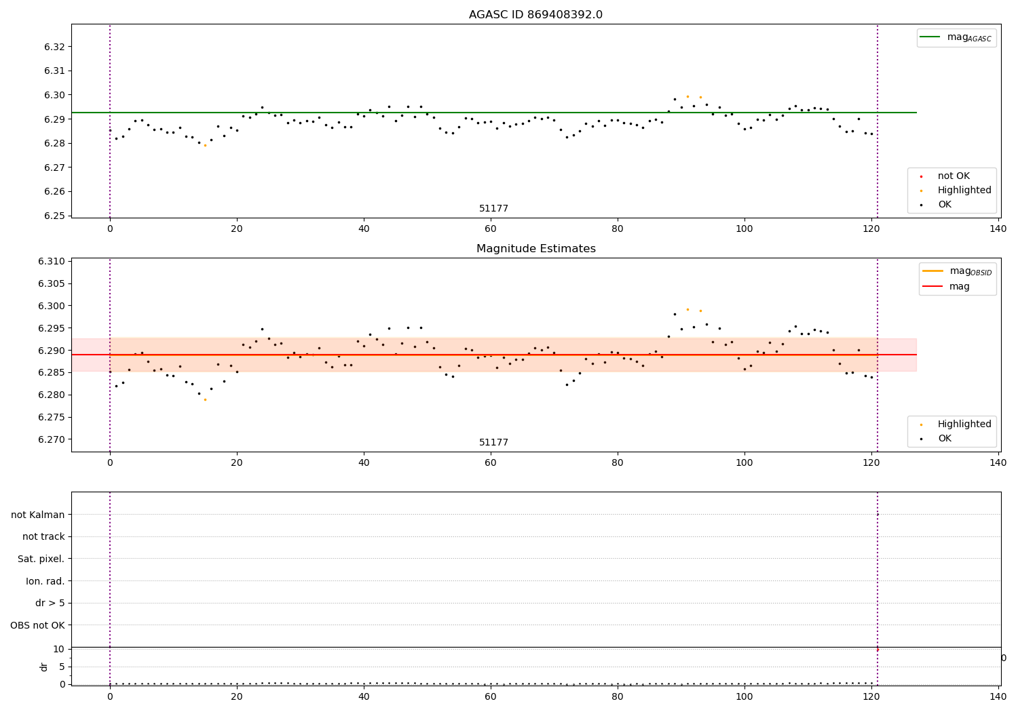This screenshot has height=712, width=1018.
Task: Click the "10" tick on the dr axis
Action: pyautogui.click(x=59, y=650)
